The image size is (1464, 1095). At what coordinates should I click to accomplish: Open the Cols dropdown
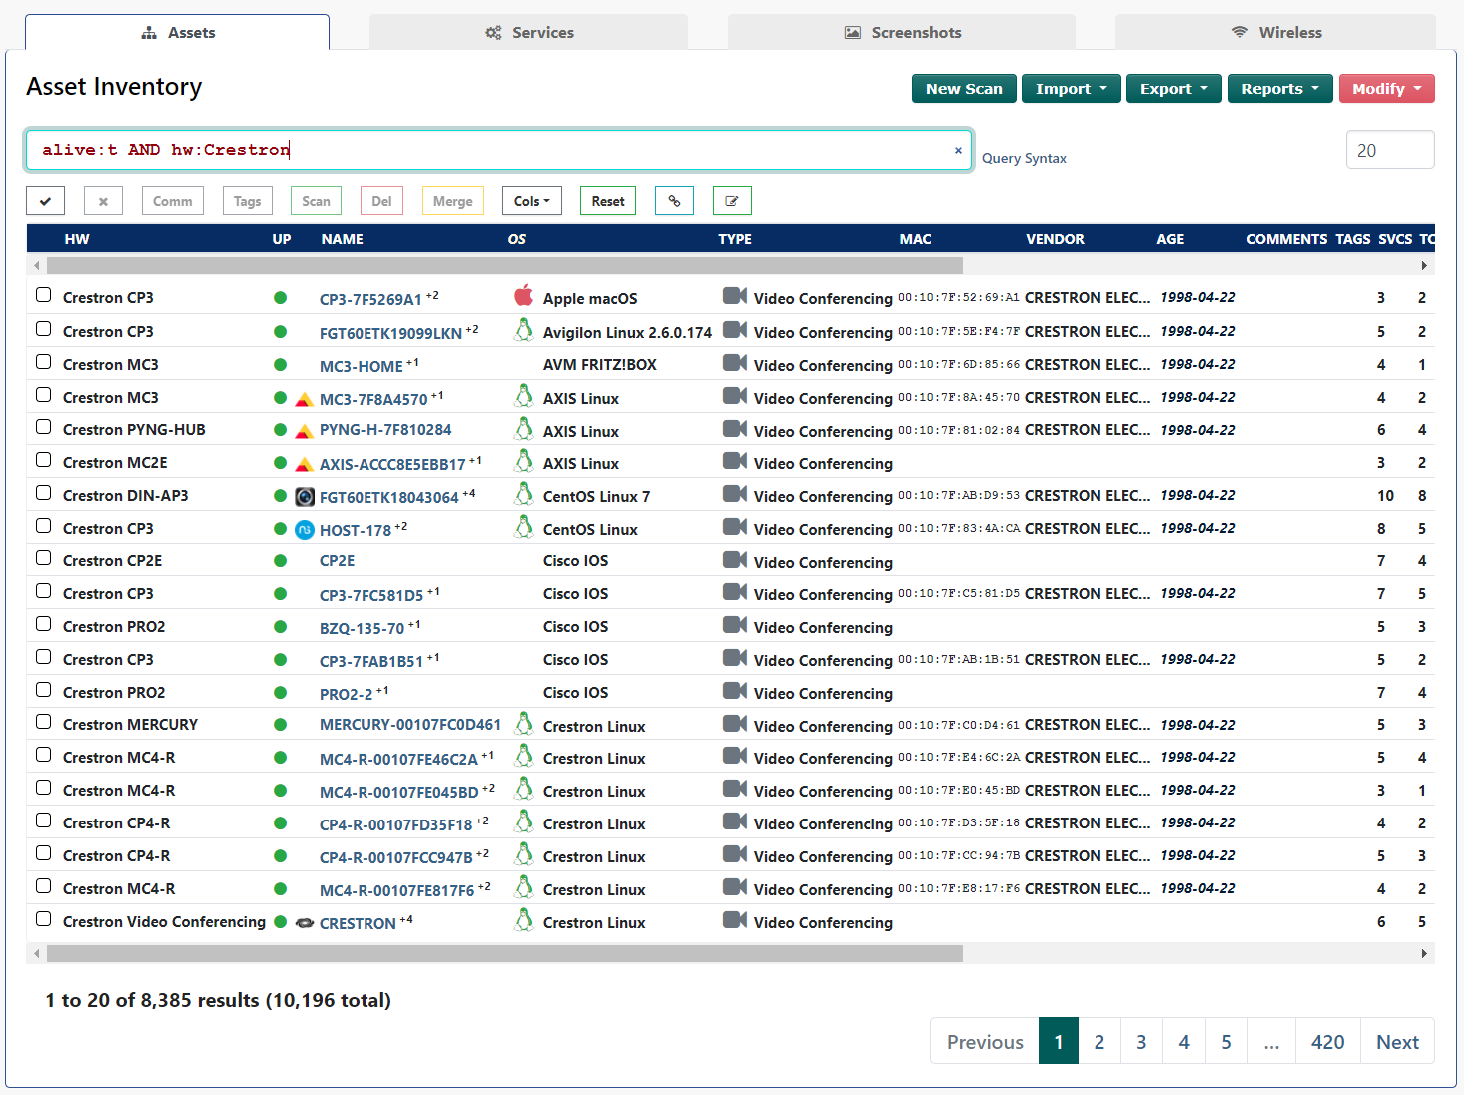531,200
